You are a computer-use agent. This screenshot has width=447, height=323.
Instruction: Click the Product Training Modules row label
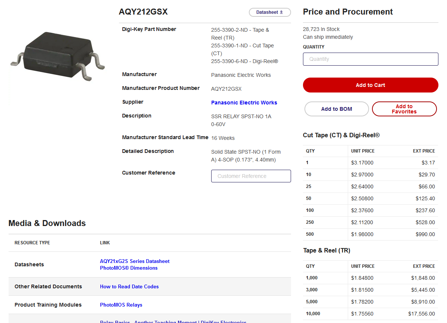[48, 305]
